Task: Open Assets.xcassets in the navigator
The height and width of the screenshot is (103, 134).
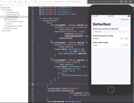Action: [x=12, y=19]
